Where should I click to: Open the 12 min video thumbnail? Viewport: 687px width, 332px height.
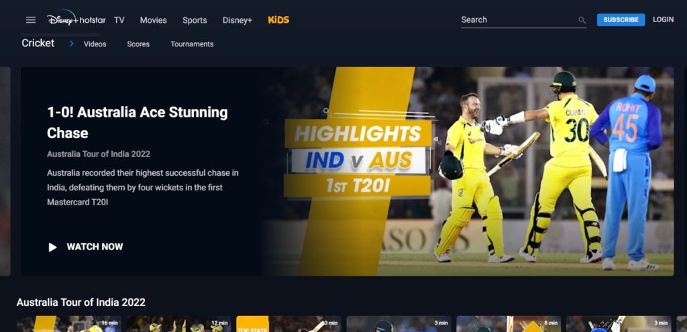tap(178, 324)
